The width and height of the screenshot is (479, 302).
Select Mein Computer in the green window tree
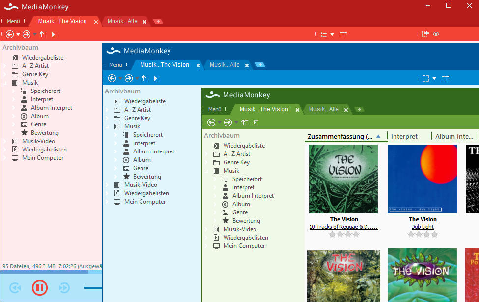coord(244,246)
